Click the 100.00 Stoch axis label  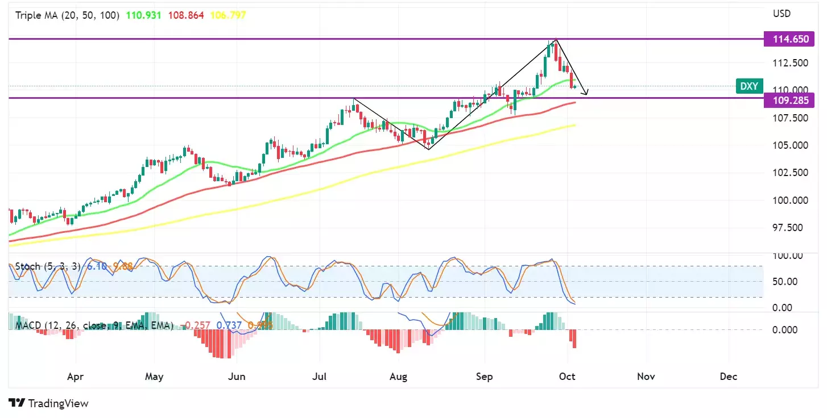(788, 256)
